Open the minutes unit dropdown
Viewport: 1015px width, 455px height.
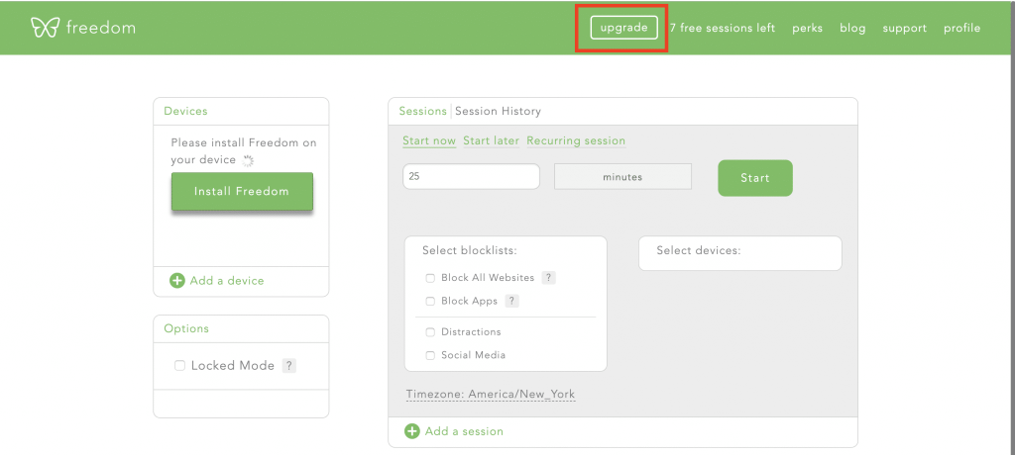click(622, 177)
